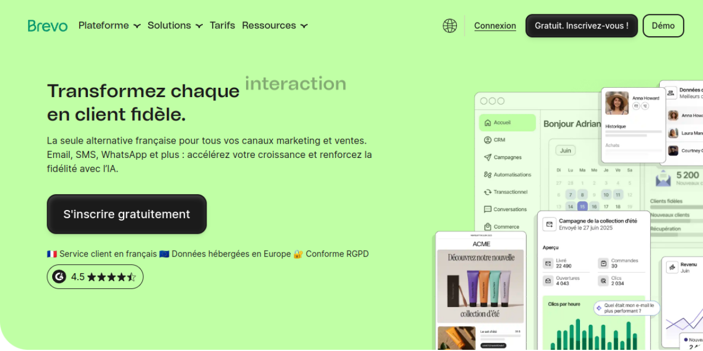Viewport: 703px width, 351px height.
Task: Click the ACME summer collection product image
Action: (481, 287)
